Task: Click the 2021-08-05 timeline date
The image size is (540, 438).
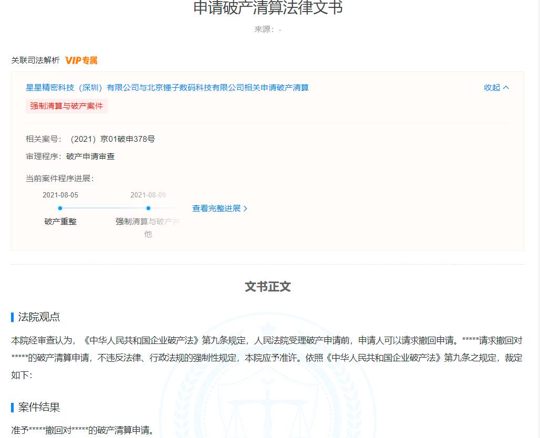Action: (60, 195)
